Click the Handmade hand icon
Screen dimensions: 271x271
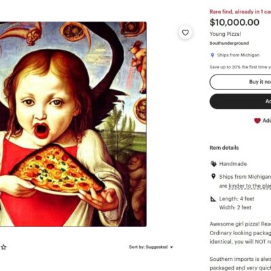point(213,164)
